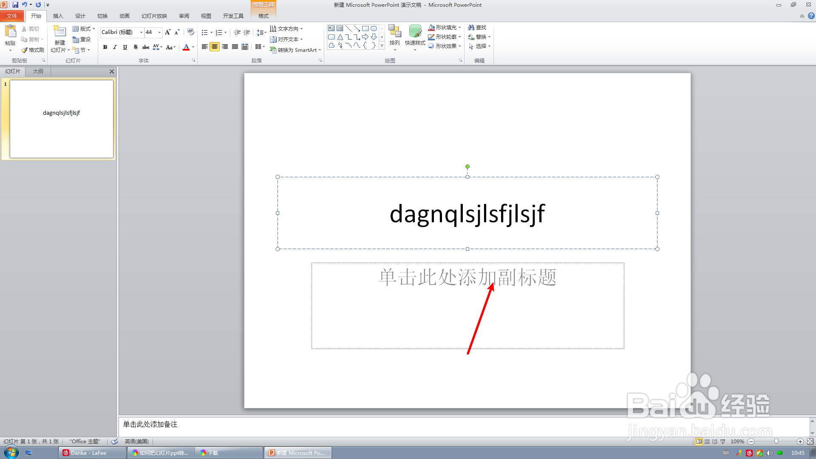Select the oval shape in shapes gallery
This screenshot has height=459, width=816.
374,28
